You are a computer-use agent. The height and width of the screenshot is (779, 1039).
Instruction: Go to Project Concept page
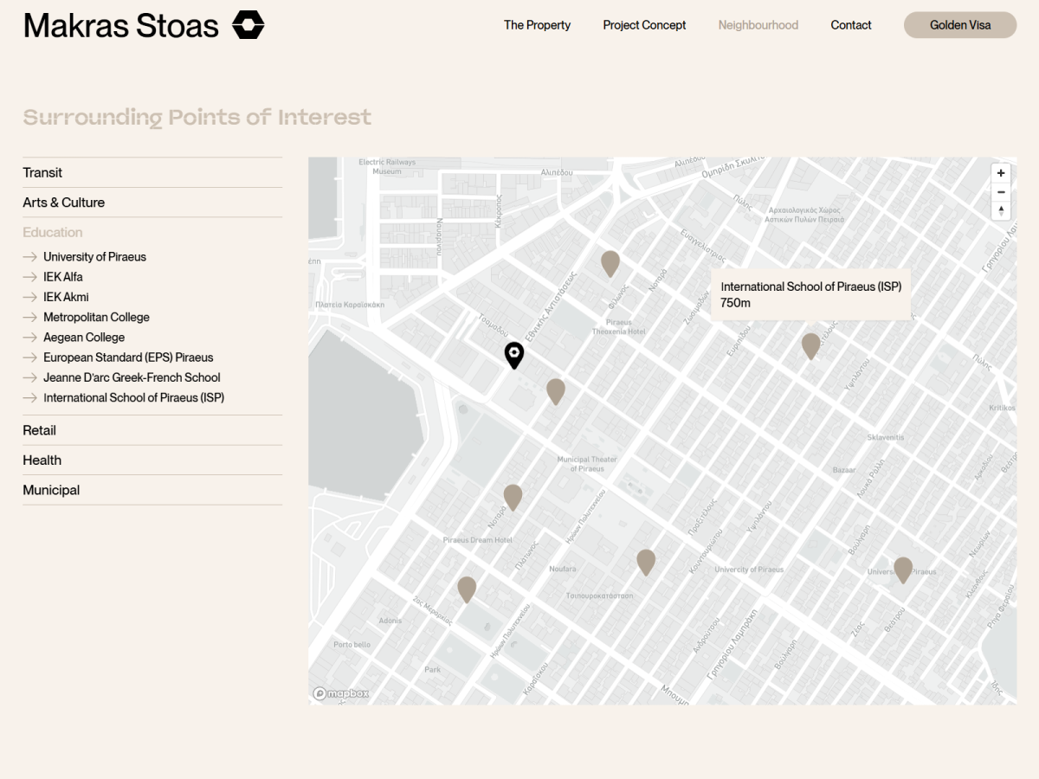[x=644, y=25]
